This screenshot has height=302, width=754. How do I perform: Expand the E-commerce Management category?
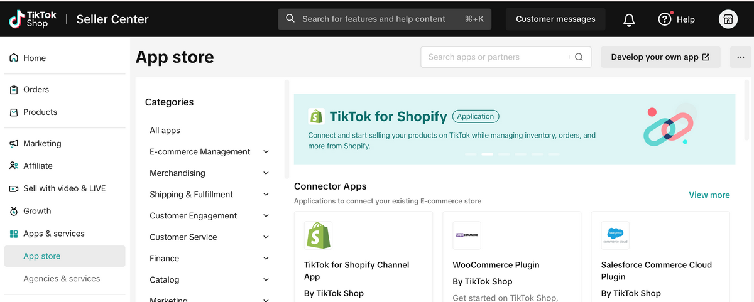[x=266, y=152]
